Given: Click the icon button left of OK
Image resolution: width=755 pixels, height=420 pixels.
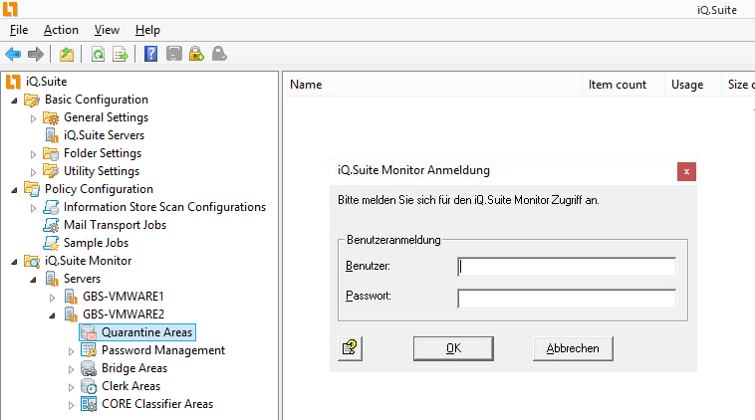Looking at the screenshot, I should click(x=350, y=347).
